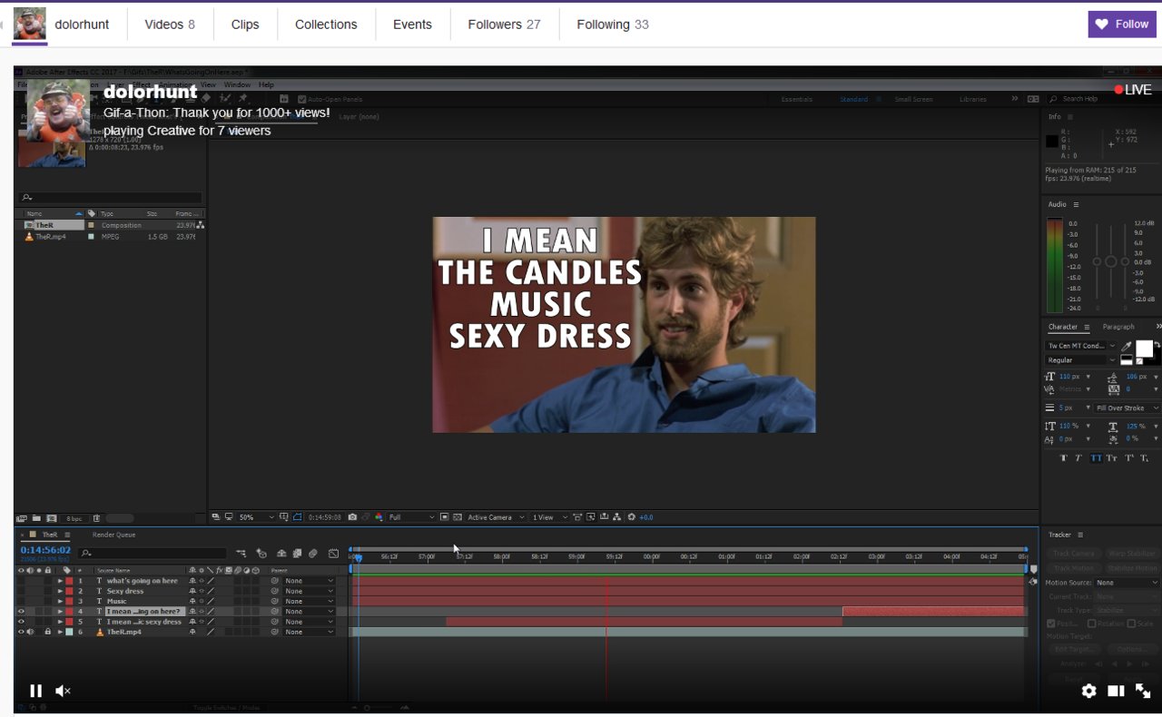
Task: Open composition mini-flowchart icon
Action: (241, 553)
